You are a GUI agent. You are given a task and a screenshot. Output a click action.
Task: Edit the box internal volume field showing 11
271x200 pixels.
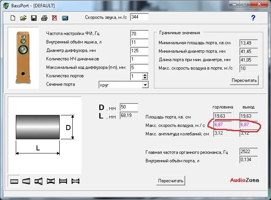(x=139, y=42)
